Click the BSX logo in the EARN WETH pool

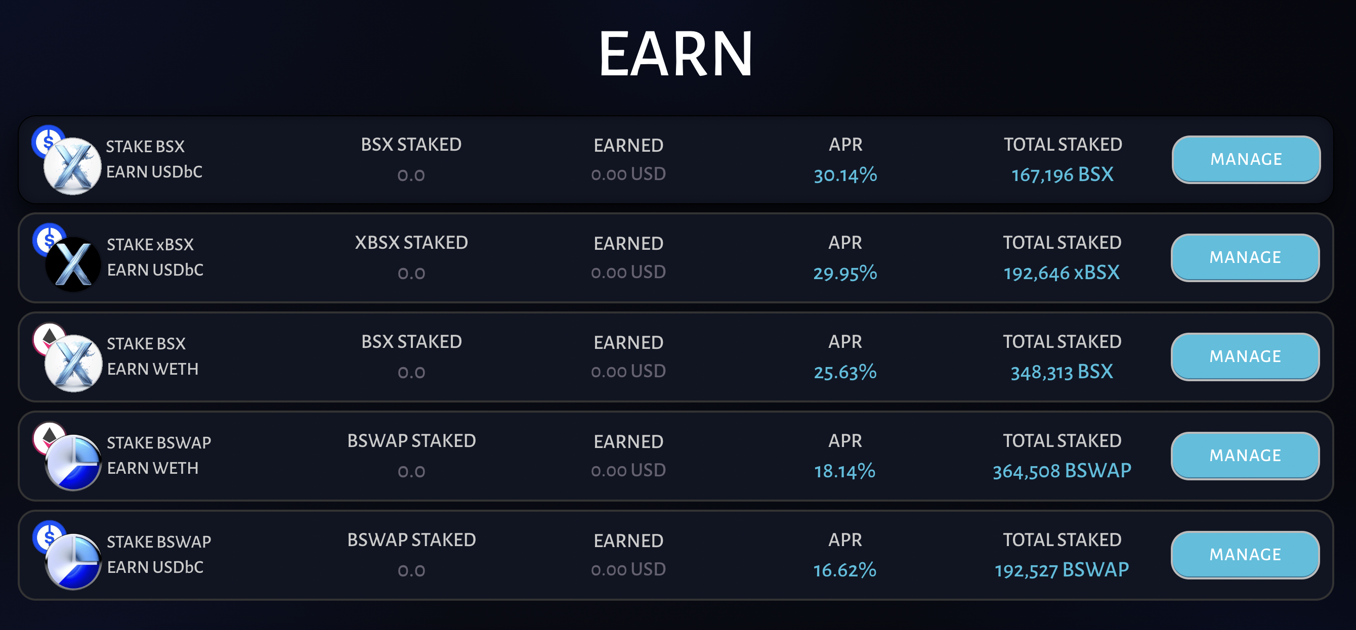tap(74, 363)
